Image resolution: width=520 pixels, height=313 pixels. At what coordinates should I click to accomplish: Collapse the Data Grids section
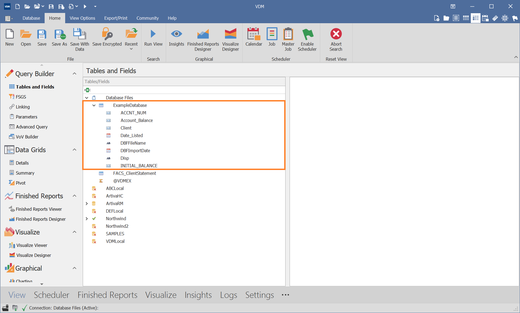click(x=74, y=150)
